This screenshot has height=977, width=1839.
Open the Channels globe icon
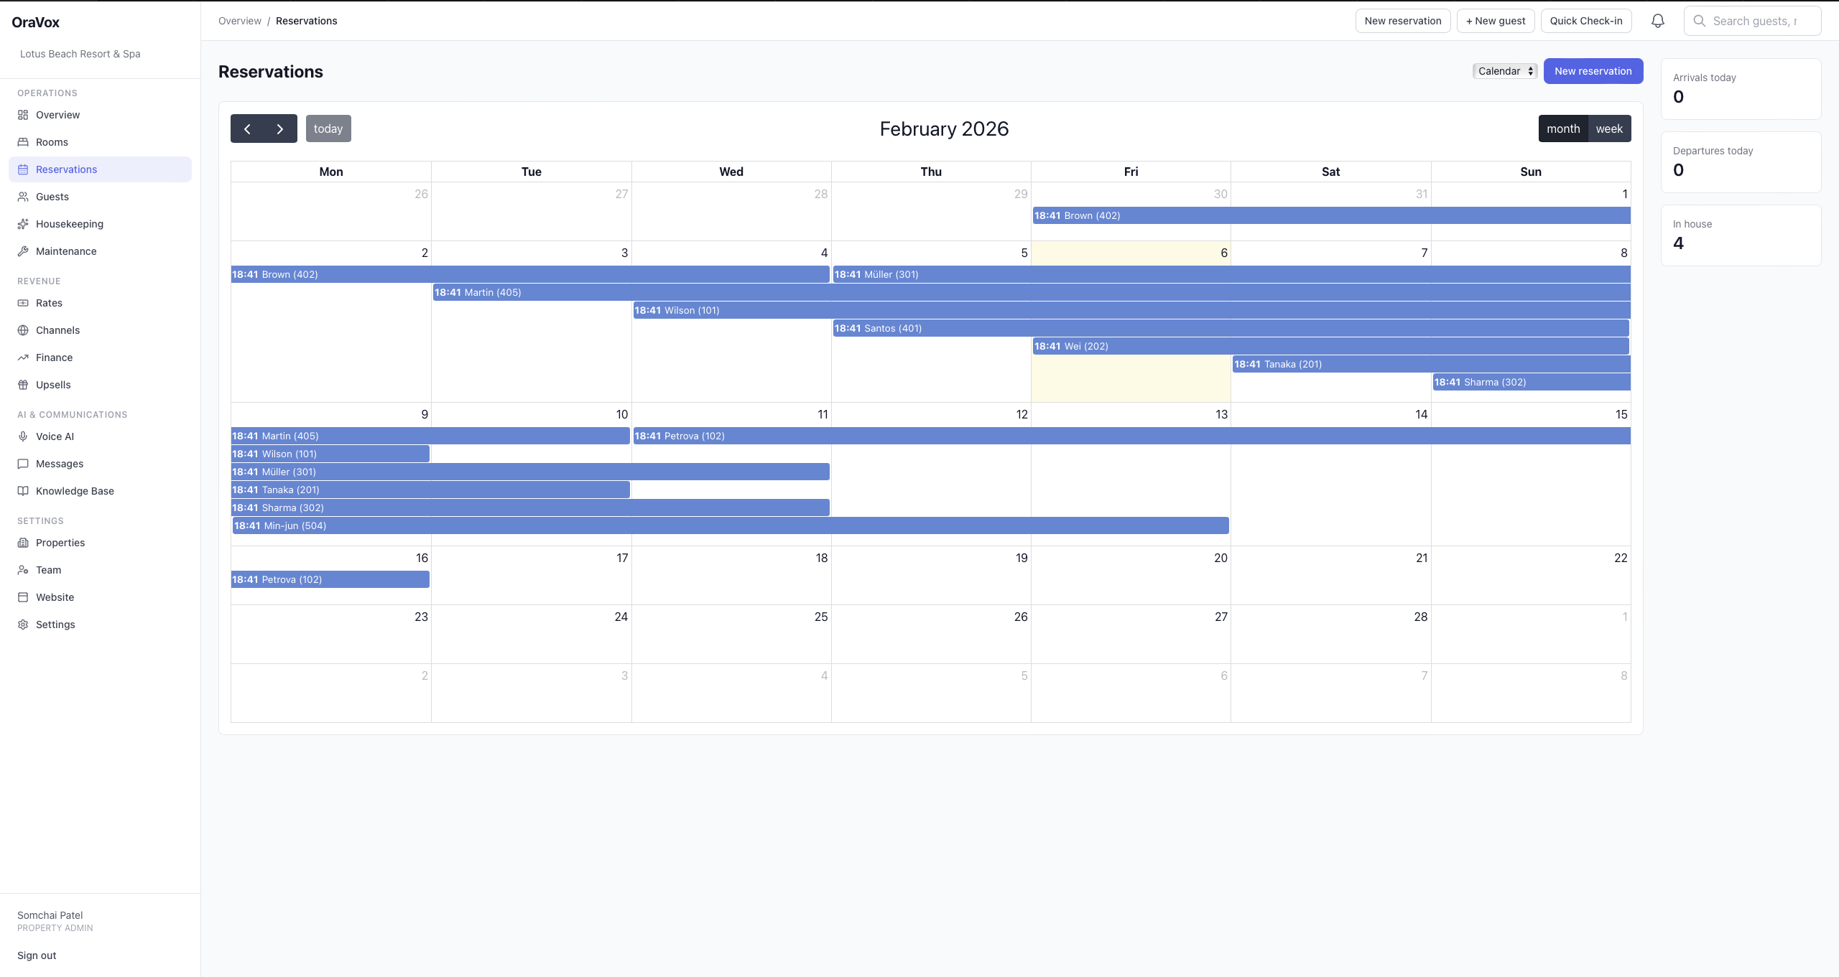(x=23, y=329)
